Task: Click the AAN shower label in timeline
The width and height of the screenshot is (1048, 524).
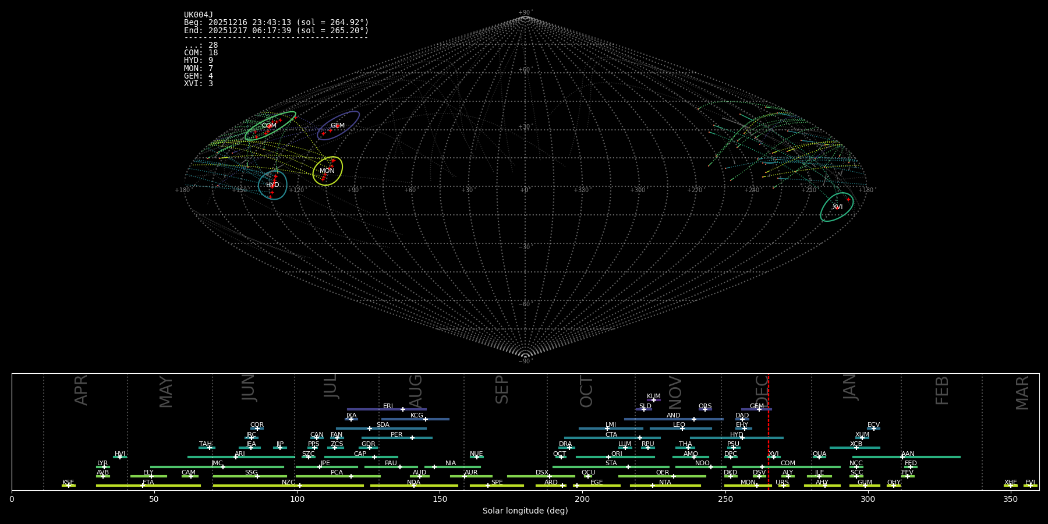Action: click(908, 454)
